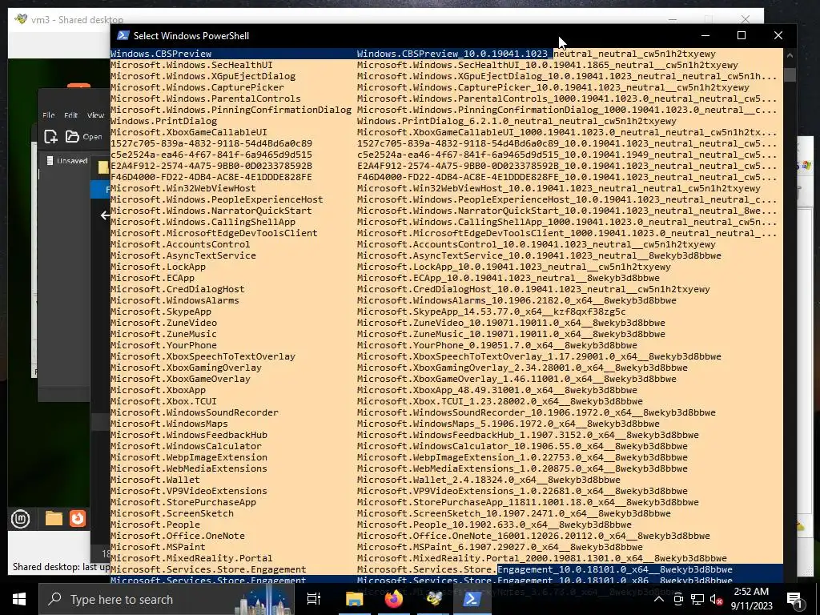Viewport: 820px width, 615px height.
Task: Click the PowerShell icon in the window title bar
Action: click(123, 35)
